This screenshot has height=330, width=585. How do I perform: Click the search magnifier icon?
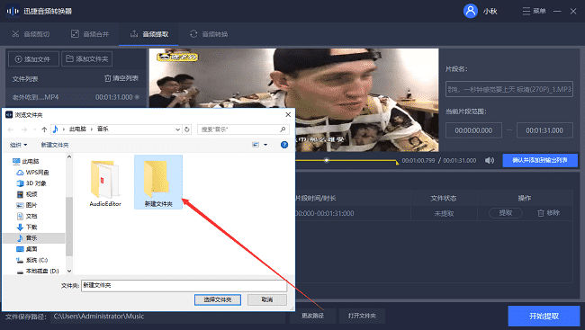coord(283,129)
